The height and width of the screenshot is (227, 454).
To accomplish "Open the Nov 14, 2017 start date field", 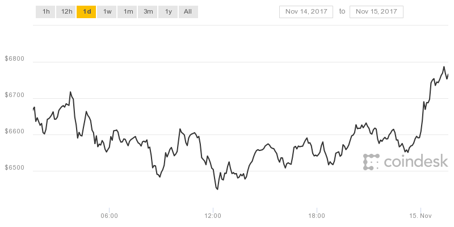I will click(306, 12).
